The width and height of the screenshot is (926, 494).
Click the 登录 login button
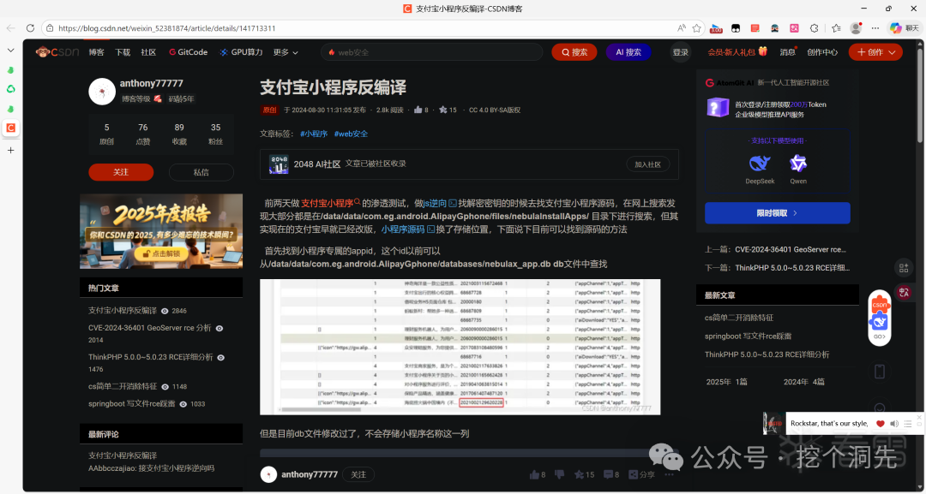pyautogui.click(x=680, y=52)
